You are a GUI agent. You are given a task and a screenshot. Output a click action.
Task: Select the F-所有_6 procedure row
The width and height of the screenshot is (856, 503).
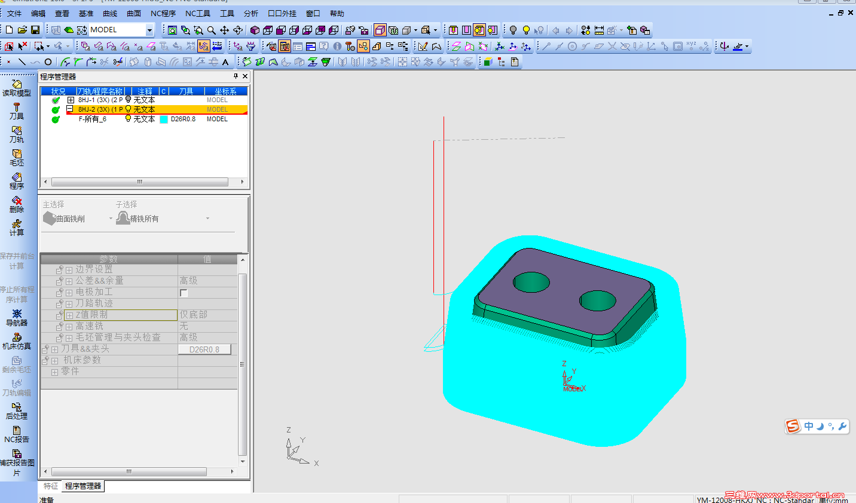[x=144, y=119]
